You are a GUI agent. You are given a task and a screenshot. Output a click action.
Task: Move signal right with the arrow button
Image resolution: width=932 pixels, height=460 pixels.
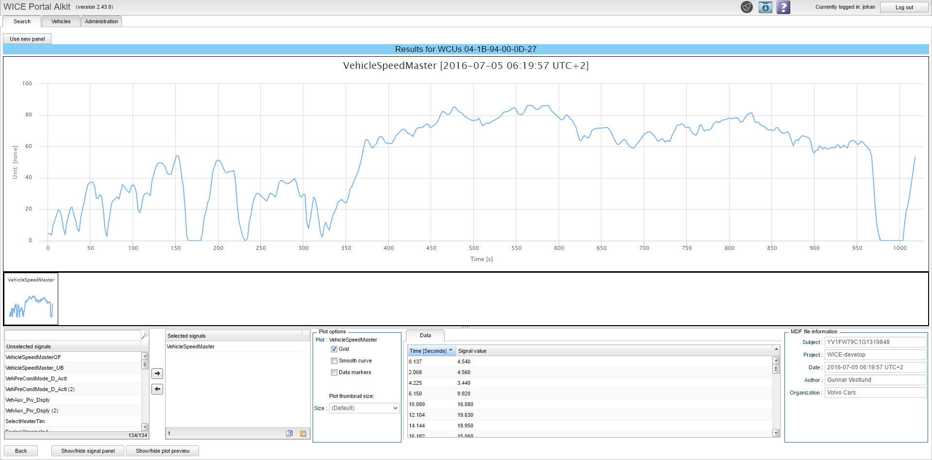click(157, 374)
